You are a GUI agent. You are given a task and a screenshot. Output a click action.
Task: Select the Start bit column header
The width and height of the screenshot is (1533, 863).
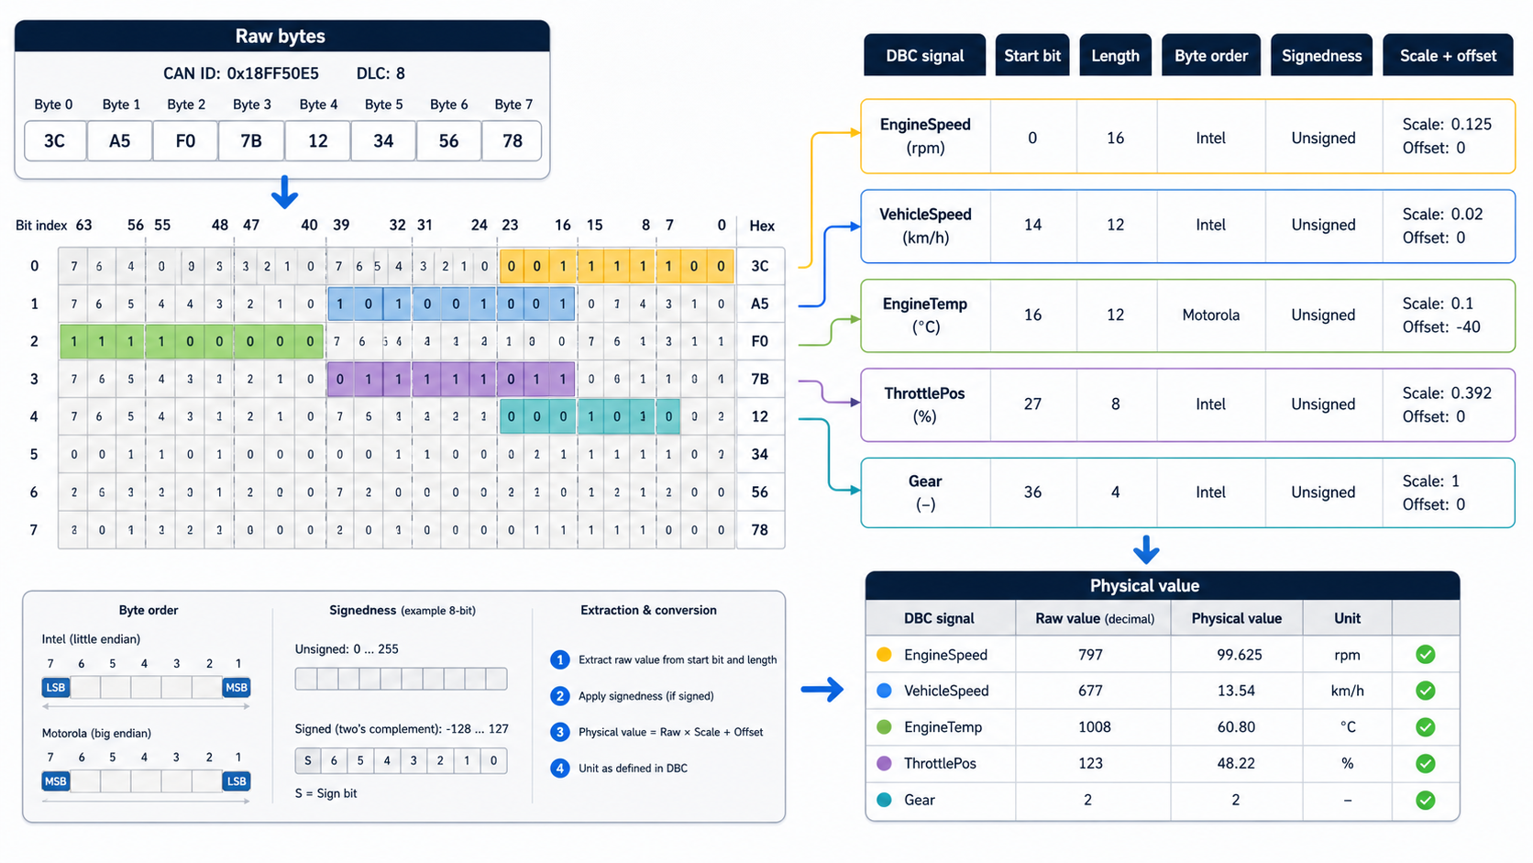click(x=1032, y=56)
